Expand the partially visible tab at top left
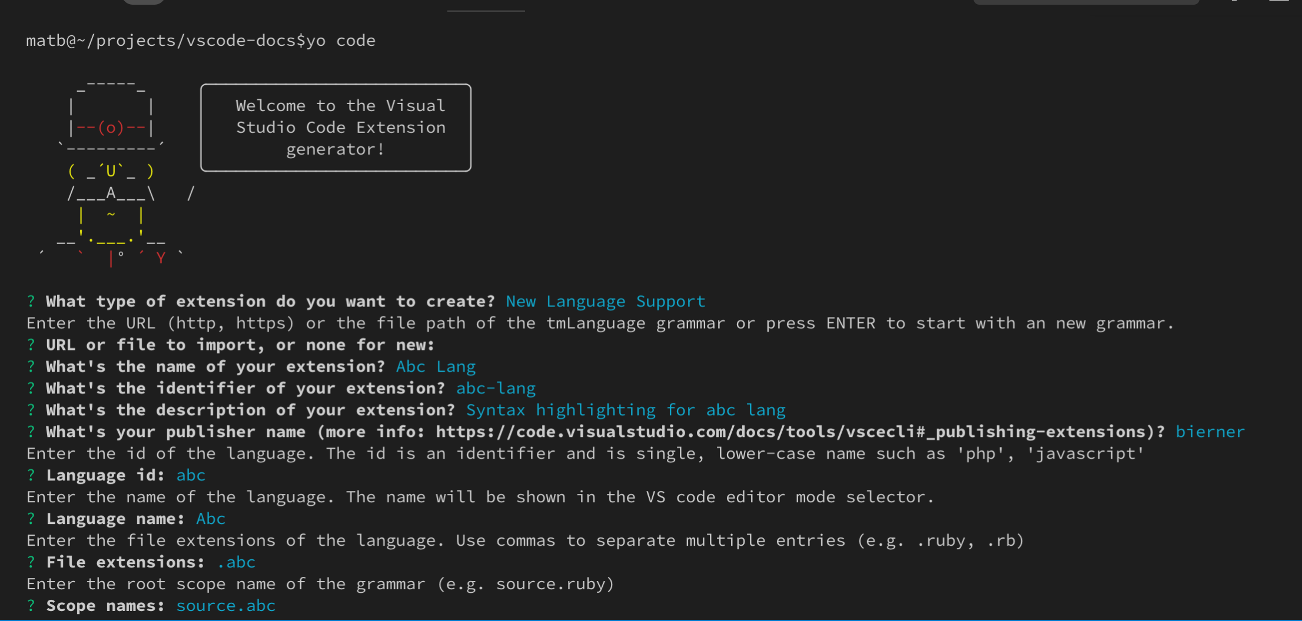 coord(141,2)
